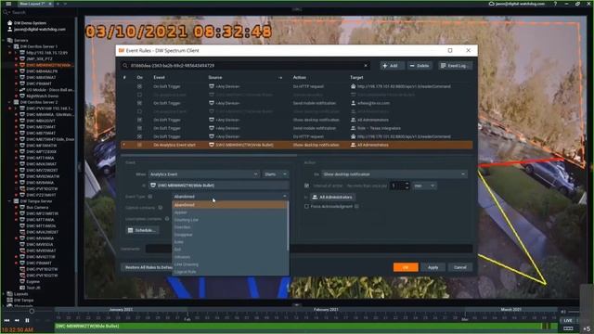Image resolution: width=594 pixels, height=334 pixels.
Task: Click the DW Demo System home icon
Action: pyautogui.click(x=10, y=23)
